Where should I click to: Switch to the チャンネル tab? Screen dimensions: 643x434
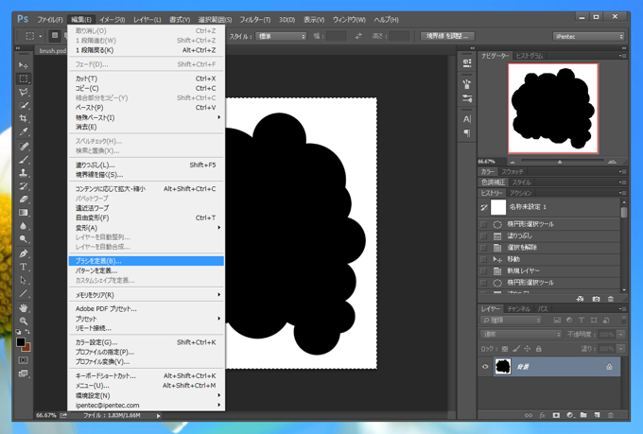(518, 309)
